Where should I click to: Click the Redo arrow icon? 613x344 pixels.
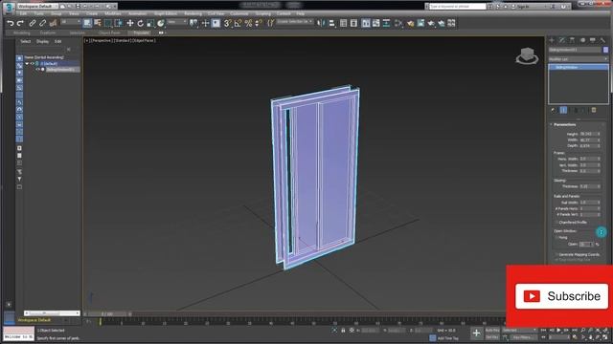pyautogui.click(x=20, y=23)
